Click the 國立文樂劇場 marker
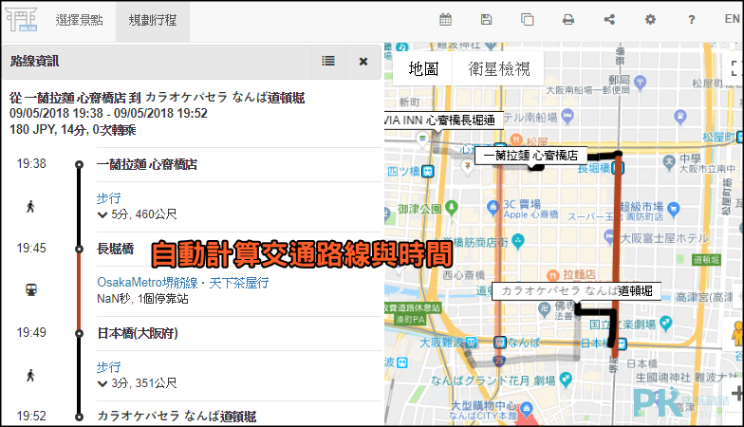 666,323
